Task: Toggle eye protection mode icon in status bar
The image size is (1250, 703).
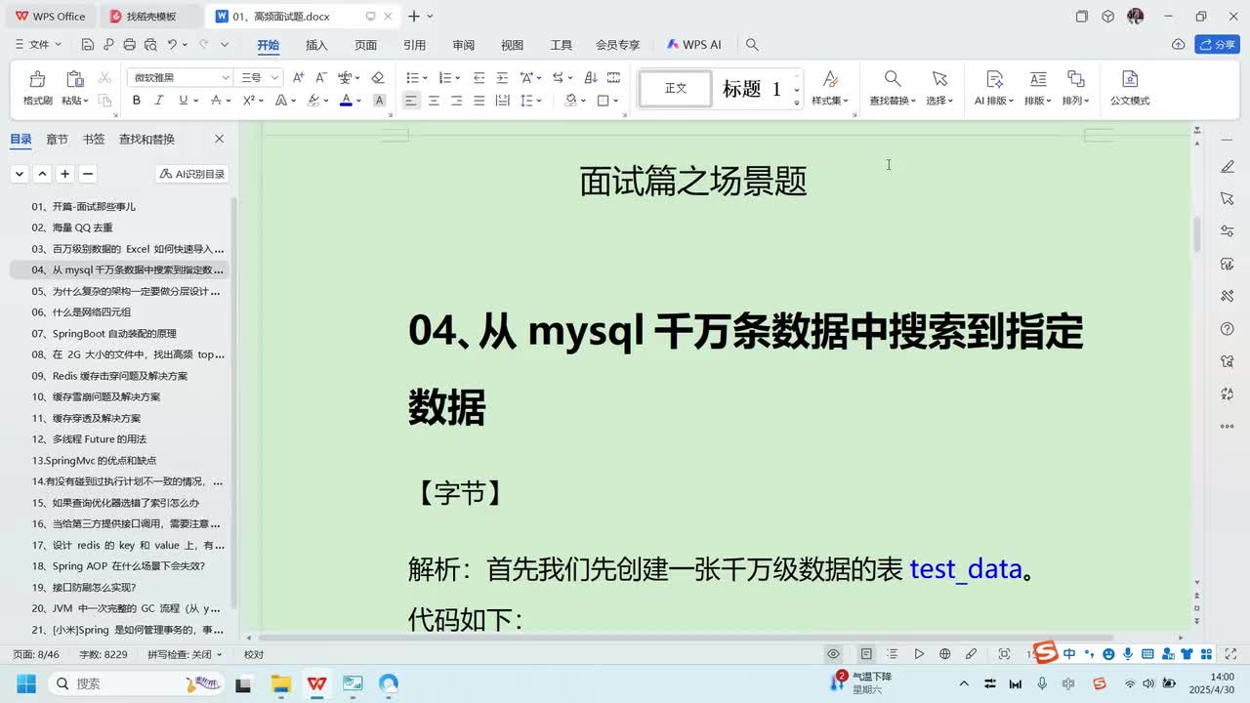Action: click(x=833, y=654)
